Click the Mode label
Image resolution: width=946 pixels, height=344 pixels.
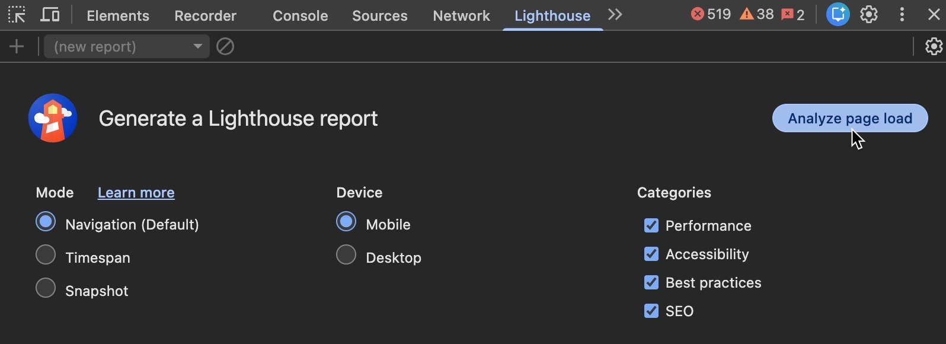55,193
